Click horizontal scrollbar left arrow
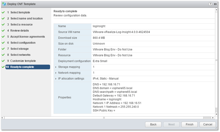 [x=2, y=118]
